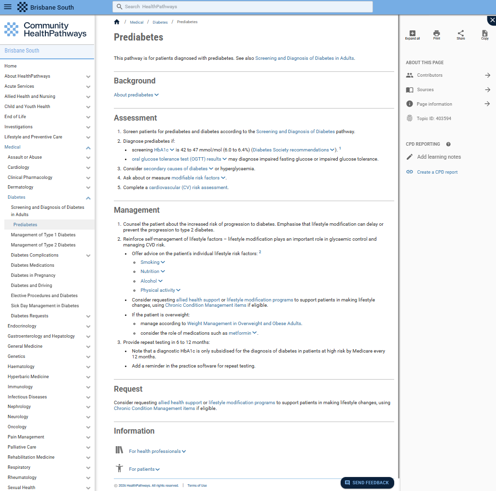Expand the About prediabetes section
The image size is (496, 491).
pos(136,95)
